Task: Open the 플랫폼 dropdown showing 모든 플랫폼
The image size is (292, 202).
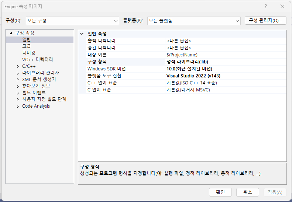Action: pyautogui.click(x=194, y=21)
